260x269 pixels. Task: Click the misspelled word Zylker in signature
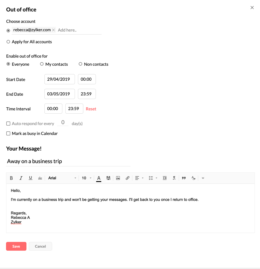16,222
